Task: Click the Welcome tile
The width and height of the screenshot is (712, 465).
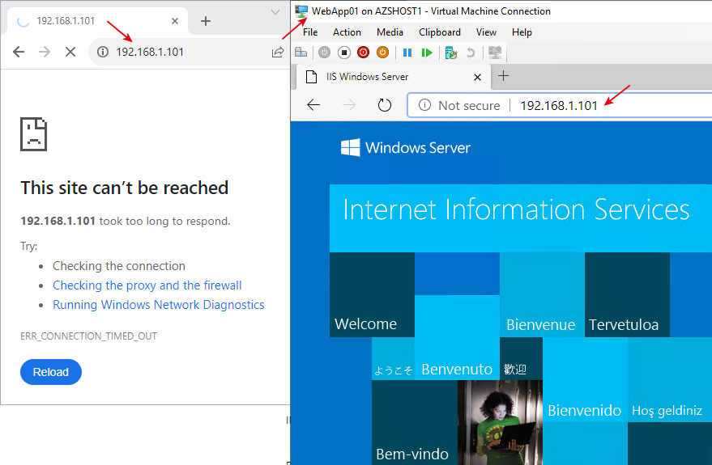Action: point(372,294)
